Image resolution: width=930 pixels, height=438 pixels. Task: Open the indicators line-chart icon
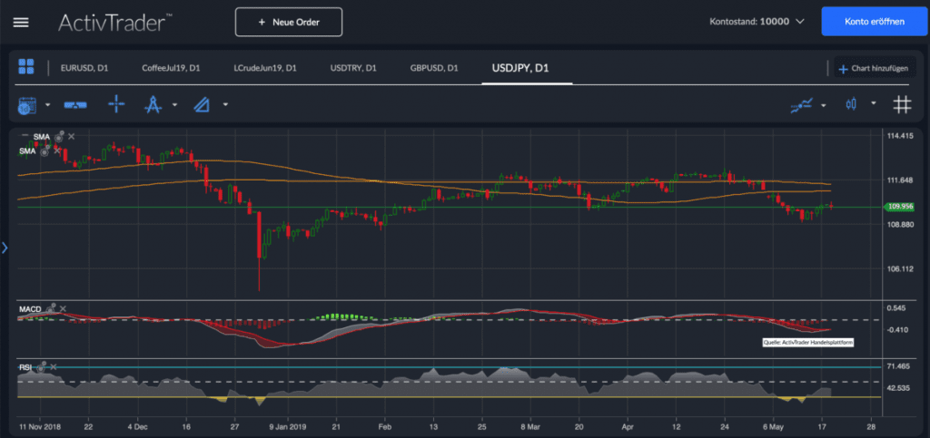tap(801, 105)
